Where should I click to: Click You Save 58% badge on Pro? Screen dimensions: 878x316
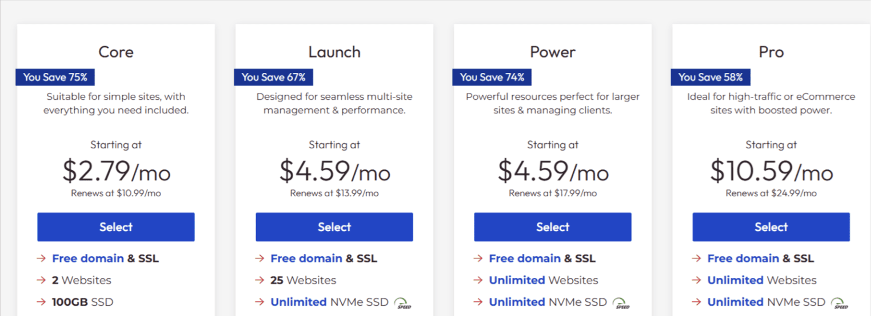[x=711, y=77]
